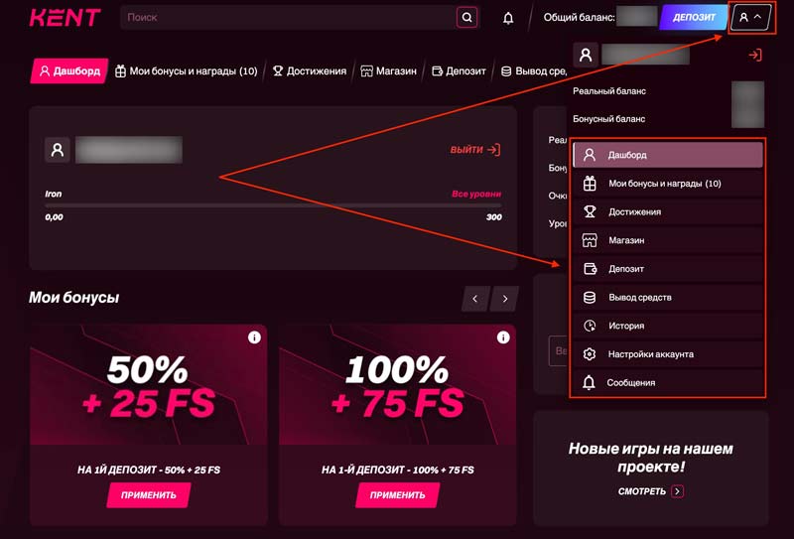Click the Поиск search input field
Viewport: 794px width, 539px height.
[x=288, y=18]
